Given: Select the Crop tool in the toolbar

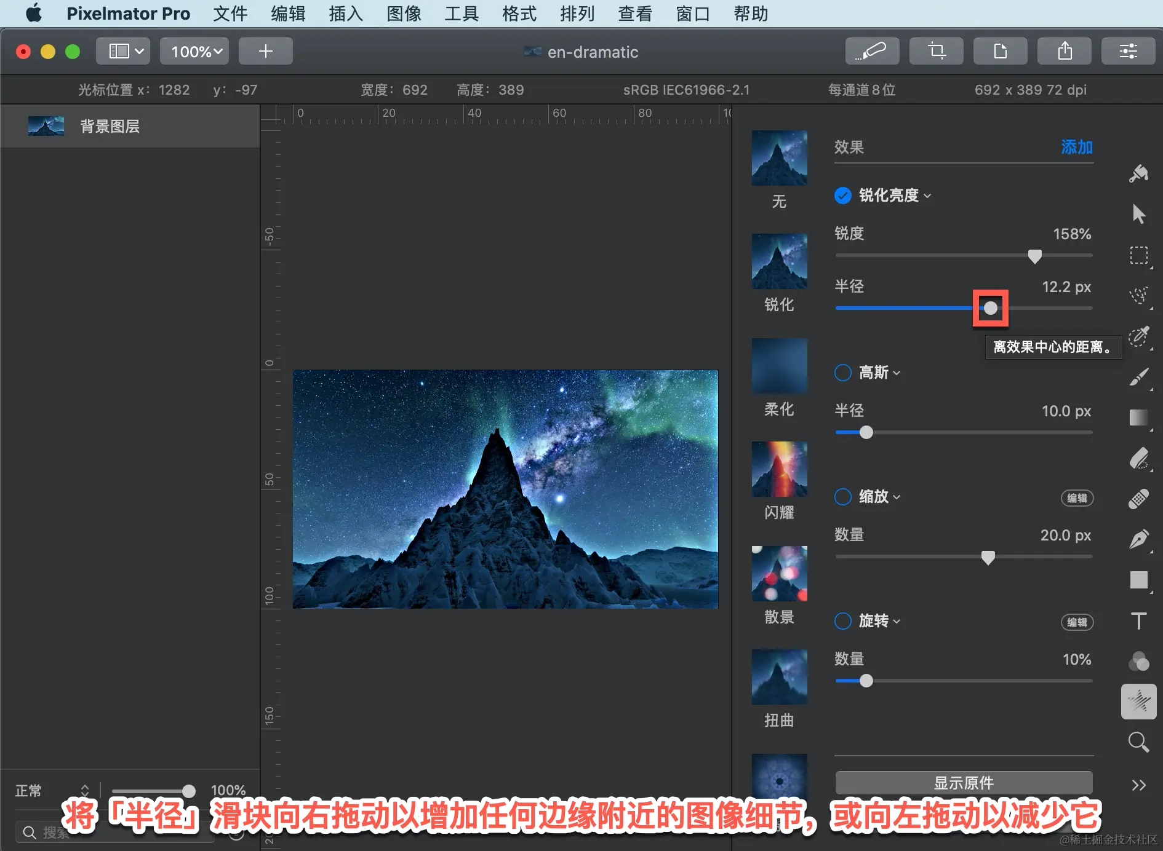Looking at the screenshot, I should coord(937,51).
